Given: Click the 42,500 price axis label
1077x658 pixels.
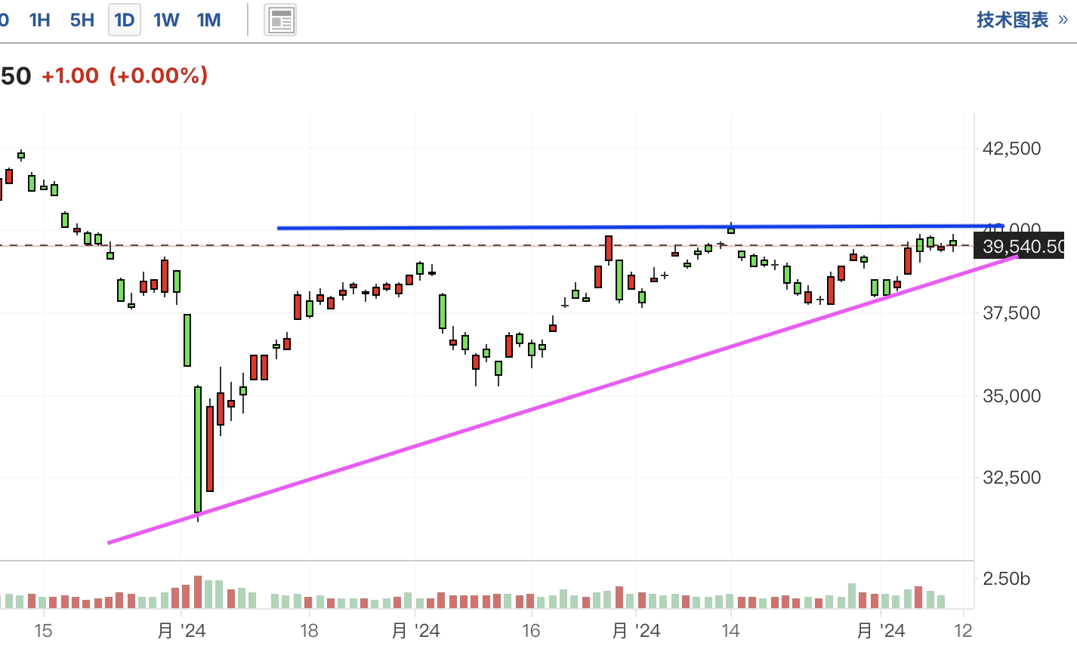Looking at the screenshot, I should pos(1011,148).
